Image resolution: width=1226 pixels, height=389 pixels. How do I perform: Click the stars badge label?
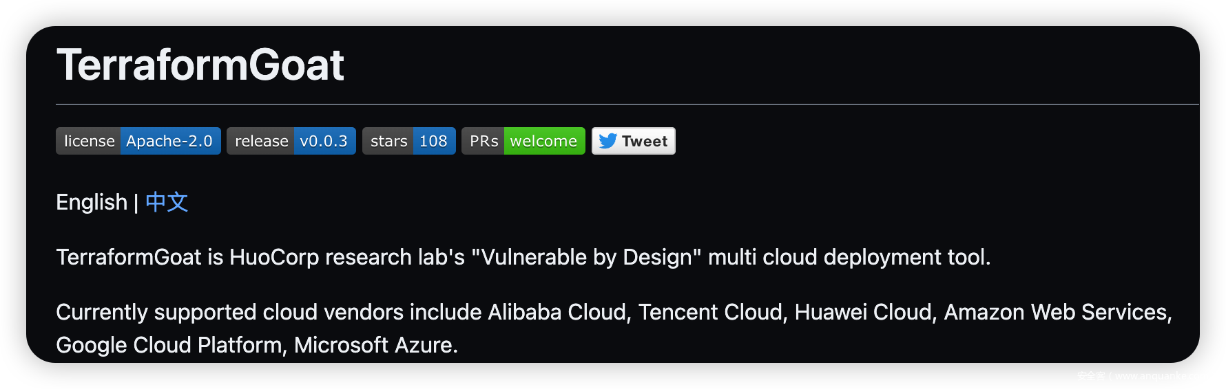tap(388, 141)
